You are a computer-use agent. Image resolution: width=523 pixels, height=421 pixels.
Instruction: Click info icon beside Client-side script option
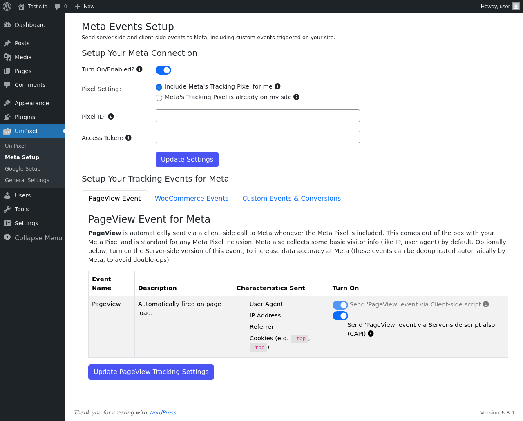[x=486, y=304]
